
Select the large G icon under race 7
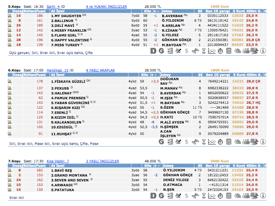click(x=161, y=196)
